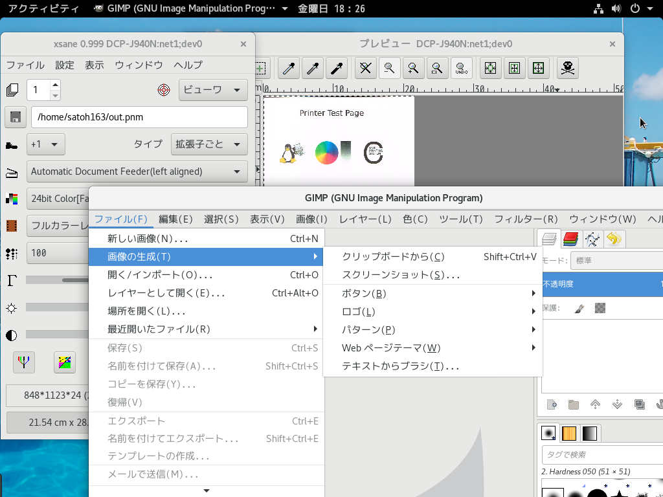Open the +1 filename counter step dropdown
The height and width of the screenshot is (497, 663).
pos(46,144)
